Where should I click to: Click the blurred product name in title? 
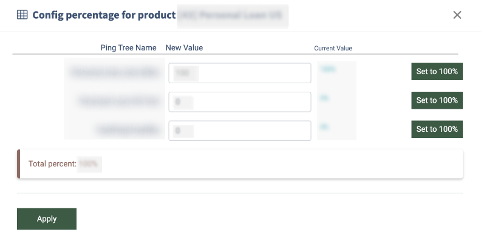(233, 15)
